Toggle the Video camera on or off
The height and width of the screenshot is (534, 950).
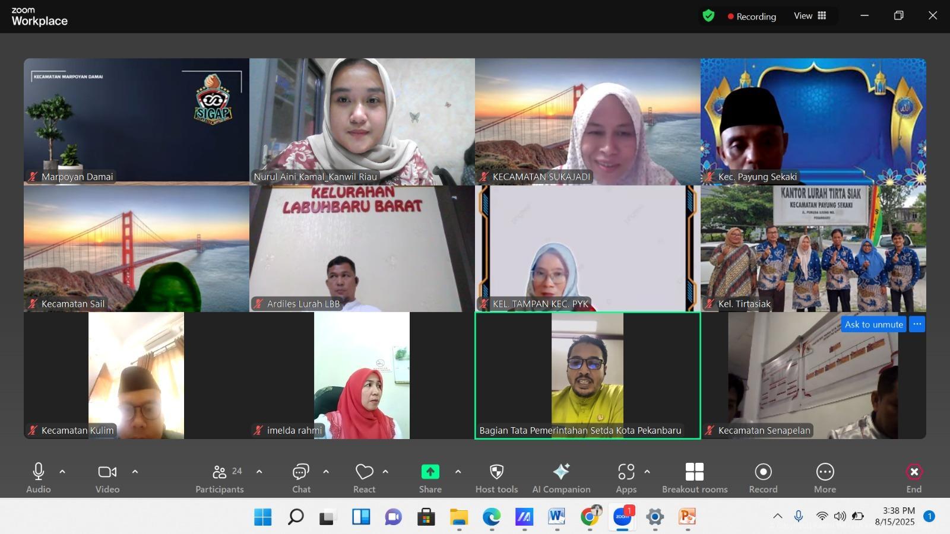[107, 472]
